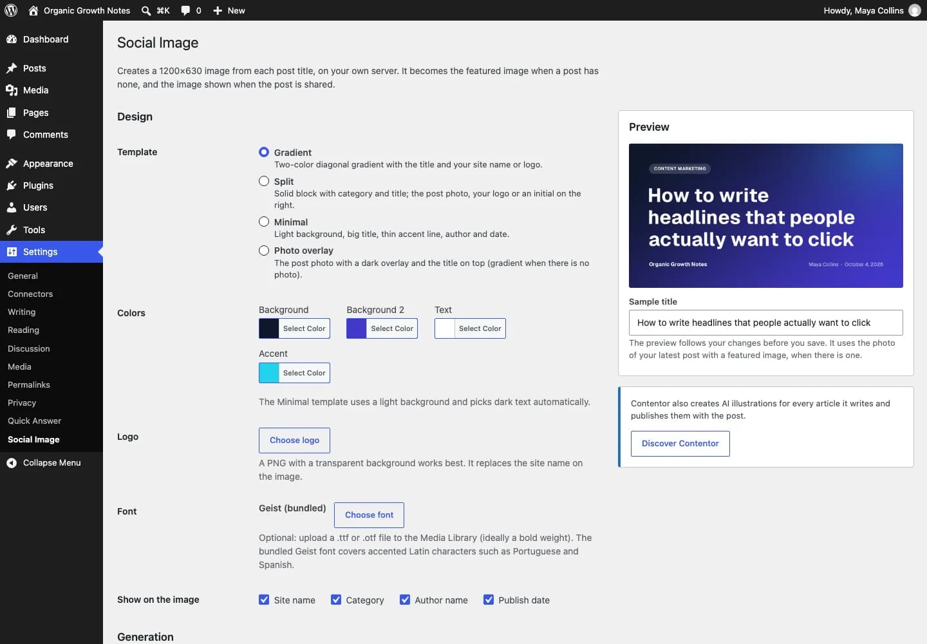Image resolution: width=927 pixels, height=644 pixels.
Task: Click the Tools wrench icon
Action: (12, 230)
